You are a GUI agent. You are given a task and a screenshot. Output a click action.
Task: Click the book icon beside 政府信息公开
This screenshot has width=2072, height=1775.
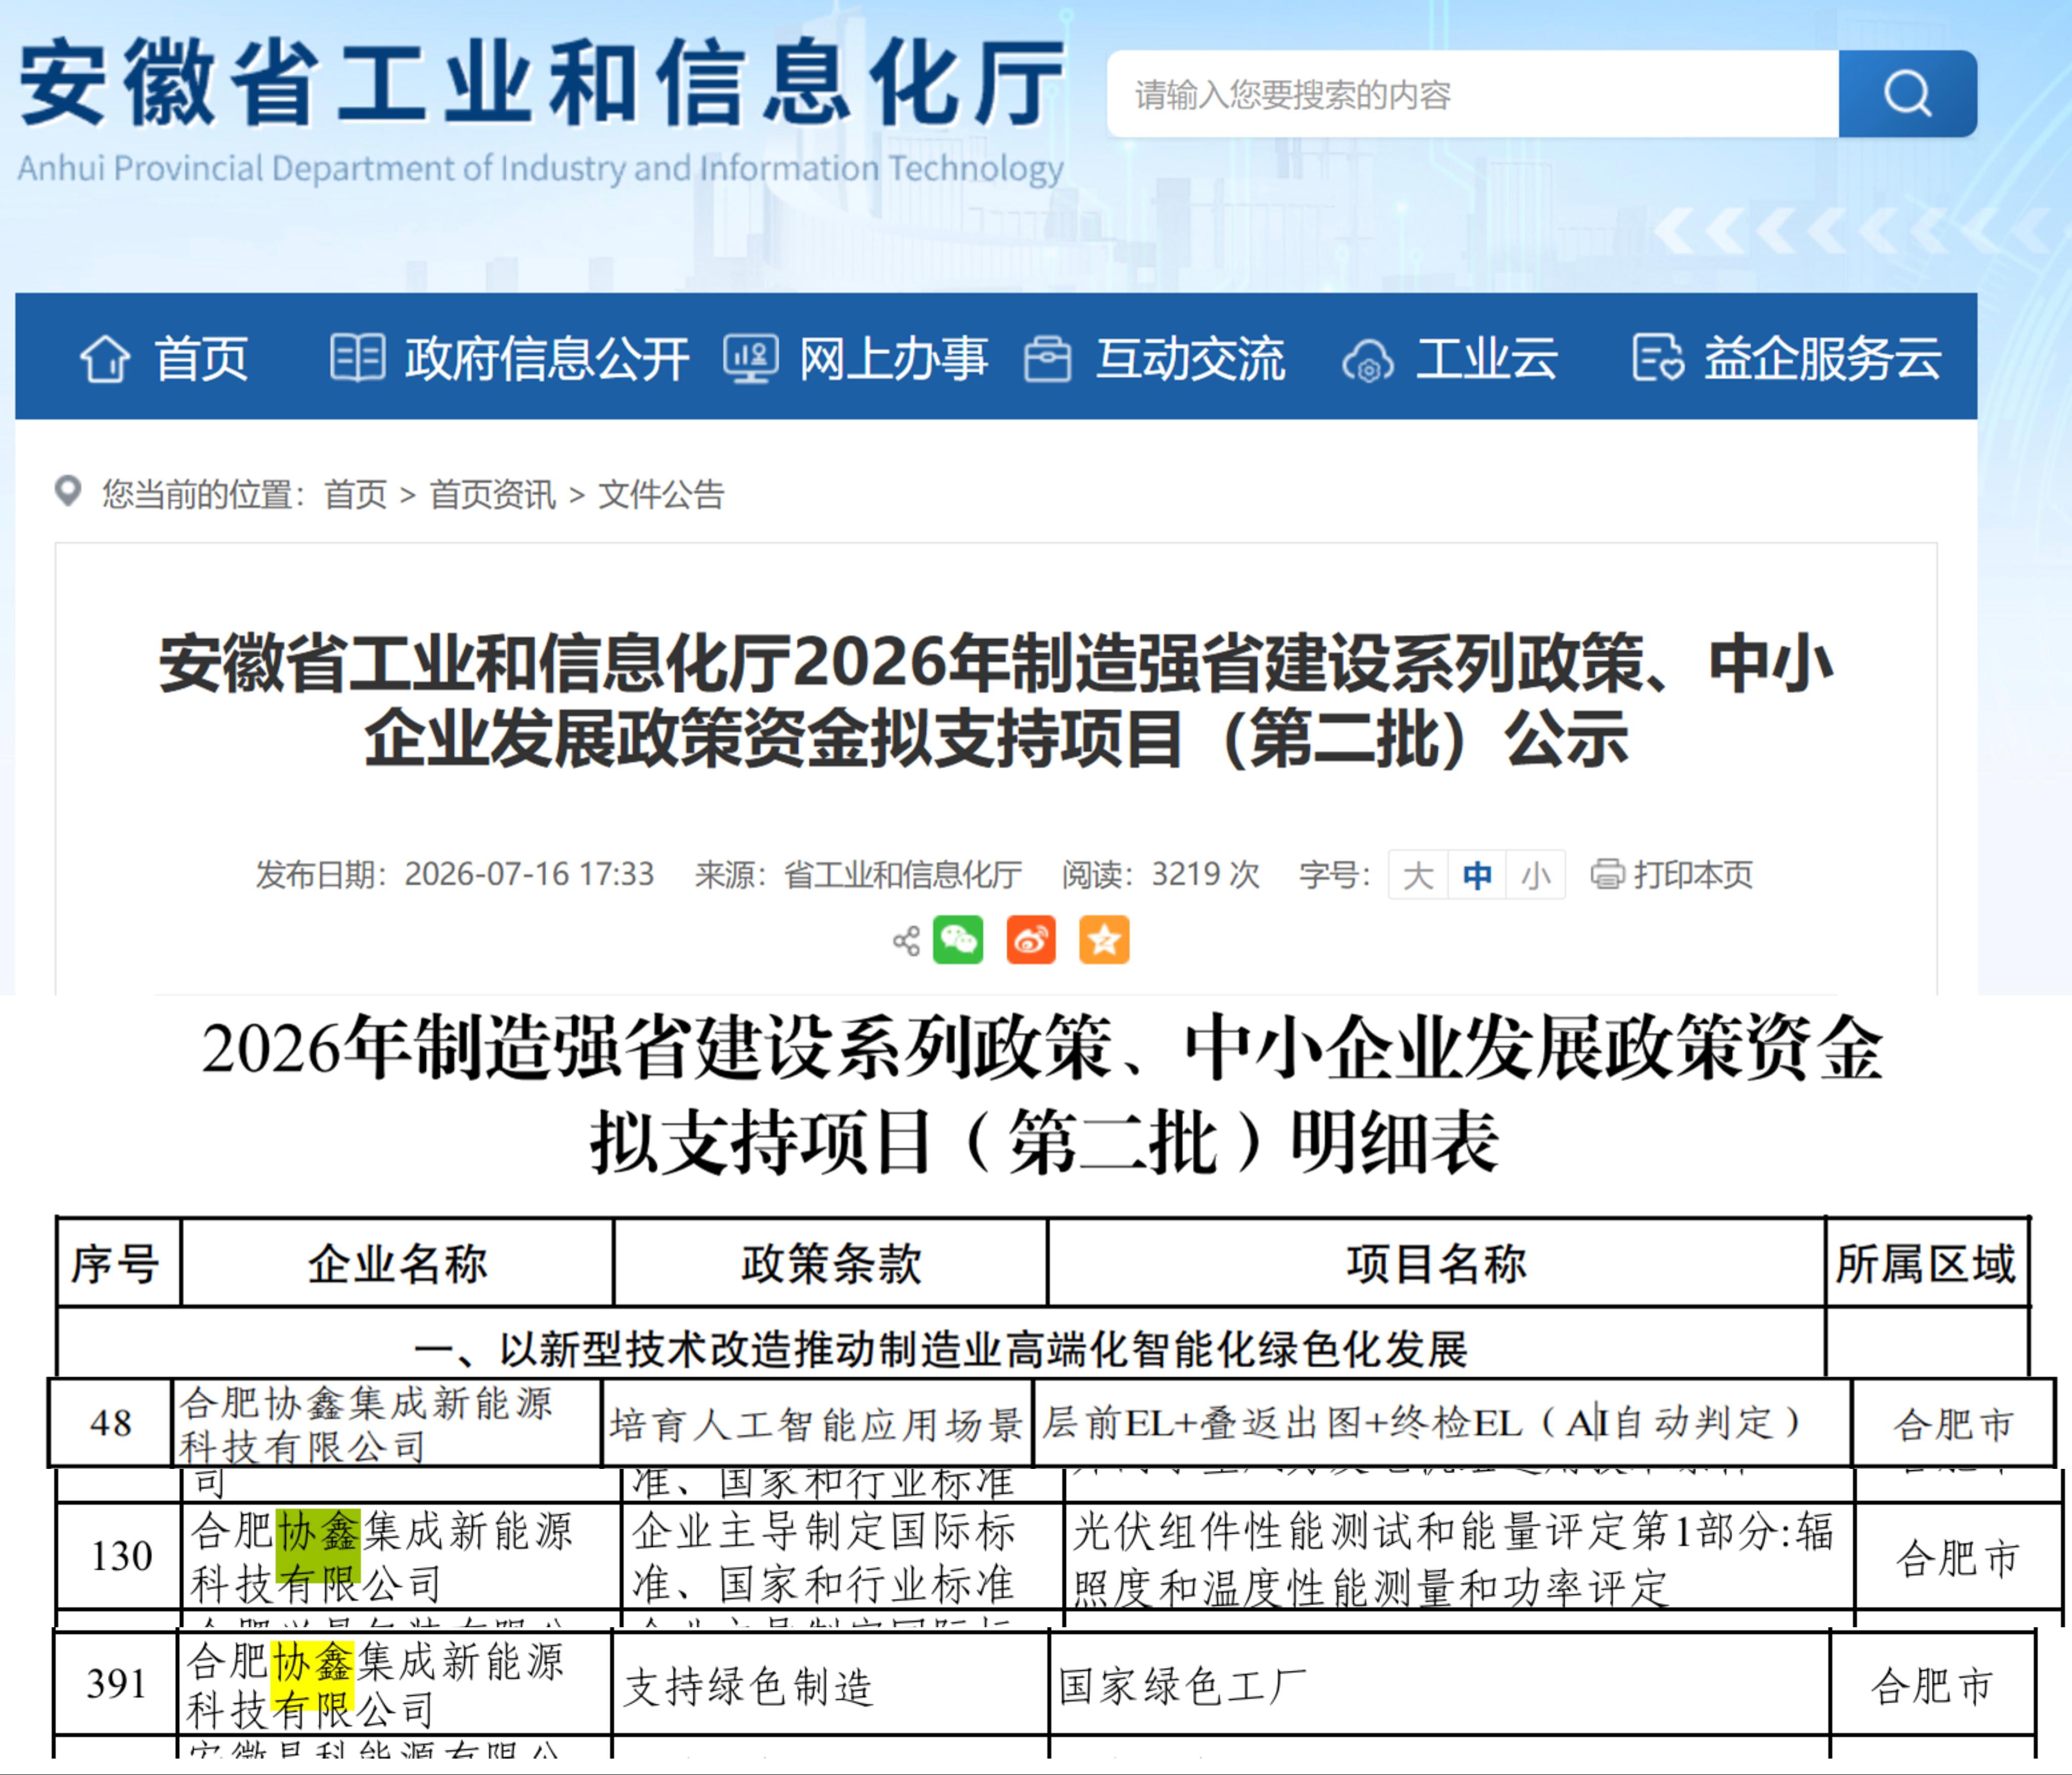click(357, 357)
